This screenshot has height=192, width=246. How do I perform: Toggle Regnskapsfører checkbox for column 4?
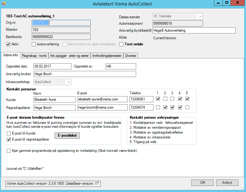coord(180,107)
